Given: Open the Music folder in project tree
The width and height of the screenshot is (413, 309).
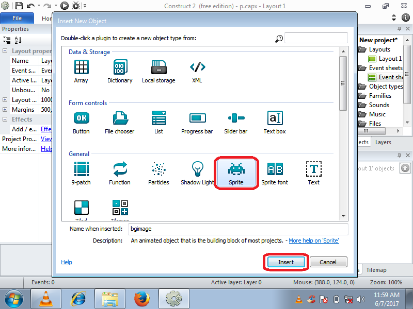Looking at the screenshot, I should [x=377, y=114].
